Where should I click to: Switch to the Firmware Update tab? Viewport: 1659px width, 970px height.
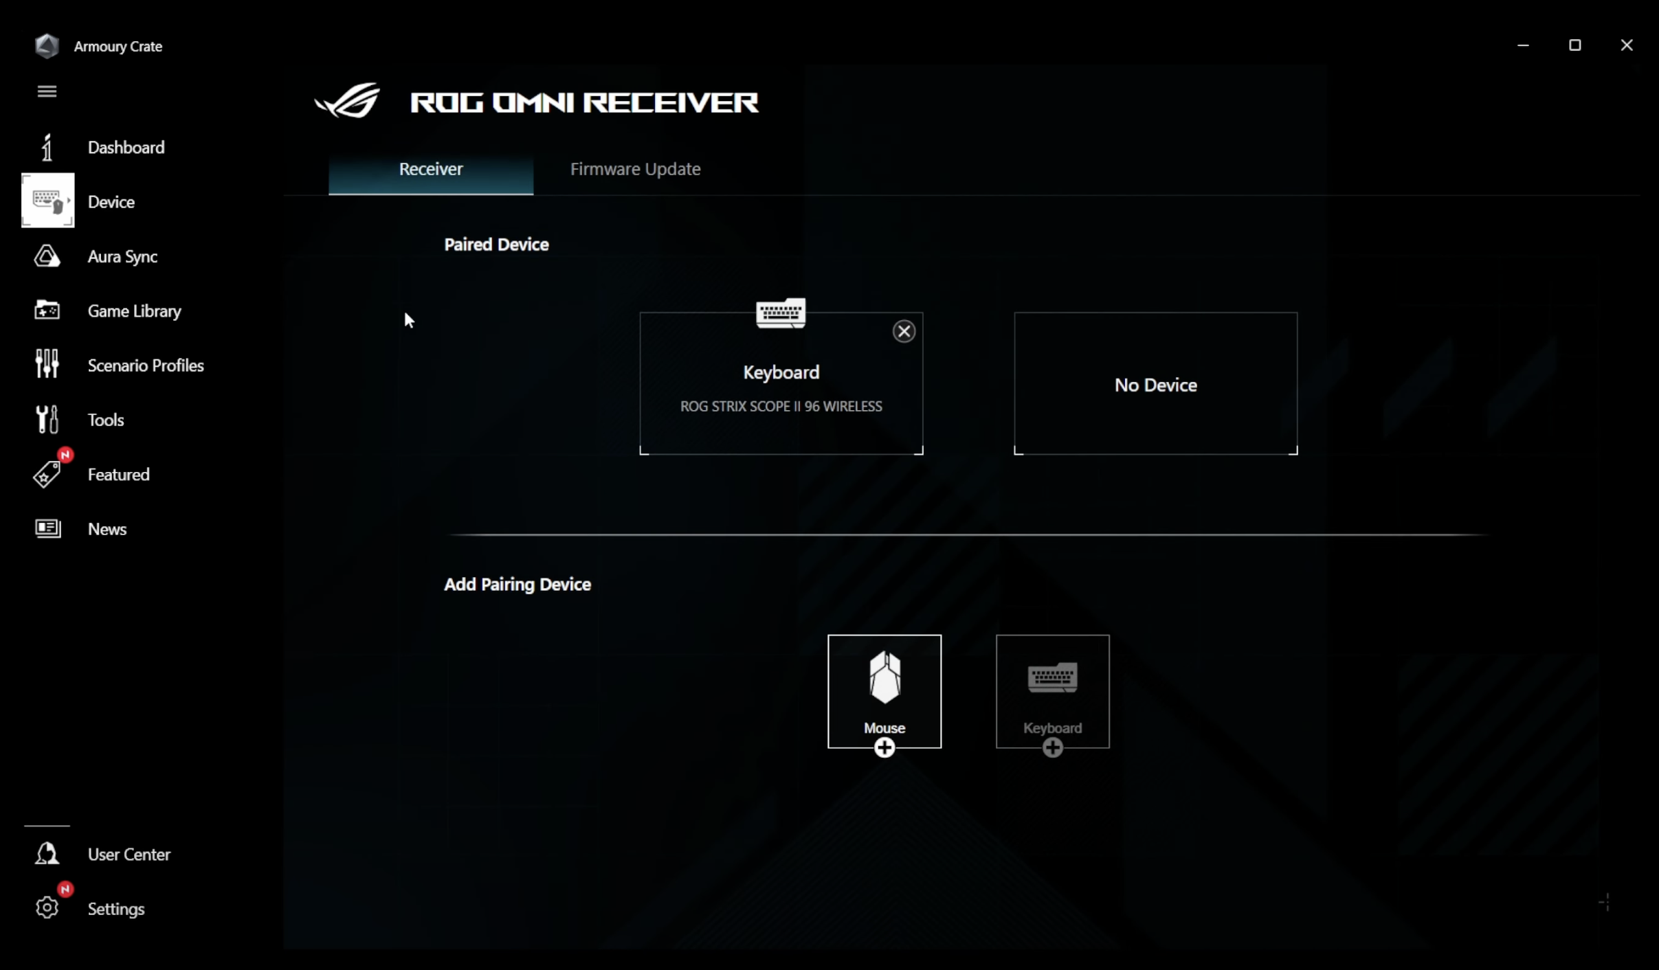pyautogui.click(x=635, y=169)
